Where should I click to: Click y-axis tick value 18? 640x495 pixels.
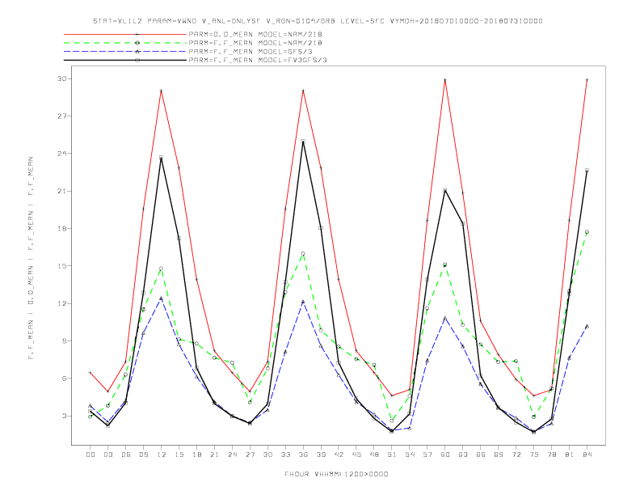(x=62, y=228)
